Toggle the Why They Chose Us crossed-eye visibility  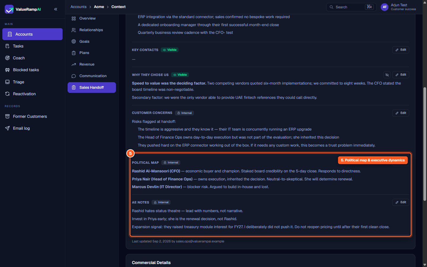coord(387,75)
